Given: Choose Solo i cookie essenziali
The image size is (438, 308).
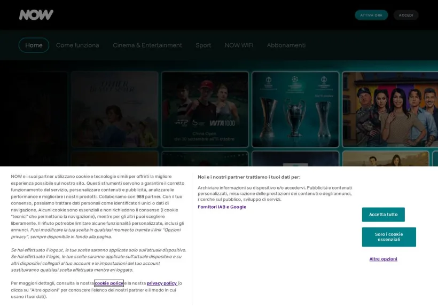Looking at the screenshot, I should point(389,237).
